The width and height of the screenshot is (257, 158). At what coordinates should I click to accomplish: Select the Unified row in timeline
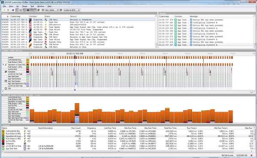(15, 58)
